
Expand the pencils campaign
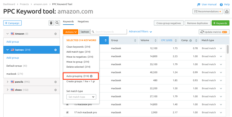click(8, 82)
